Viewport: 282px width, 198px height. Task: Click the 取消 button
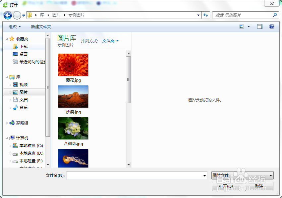coord(259,186)
